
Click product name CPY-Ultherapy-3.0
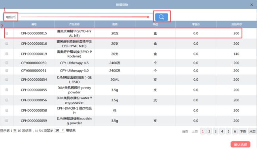(74, 70)
